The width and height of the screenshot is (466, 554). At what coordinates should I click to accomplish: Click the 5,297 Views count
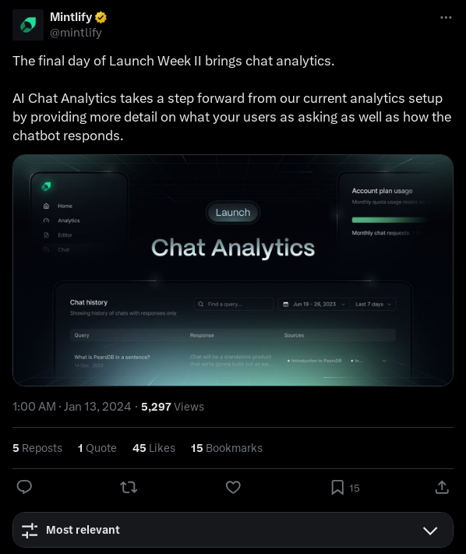point(172,407)
